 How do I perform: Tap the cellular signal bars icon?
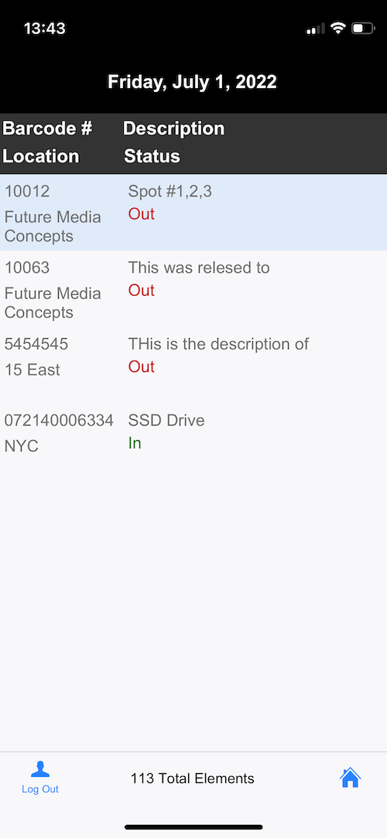tap(315, 29)
